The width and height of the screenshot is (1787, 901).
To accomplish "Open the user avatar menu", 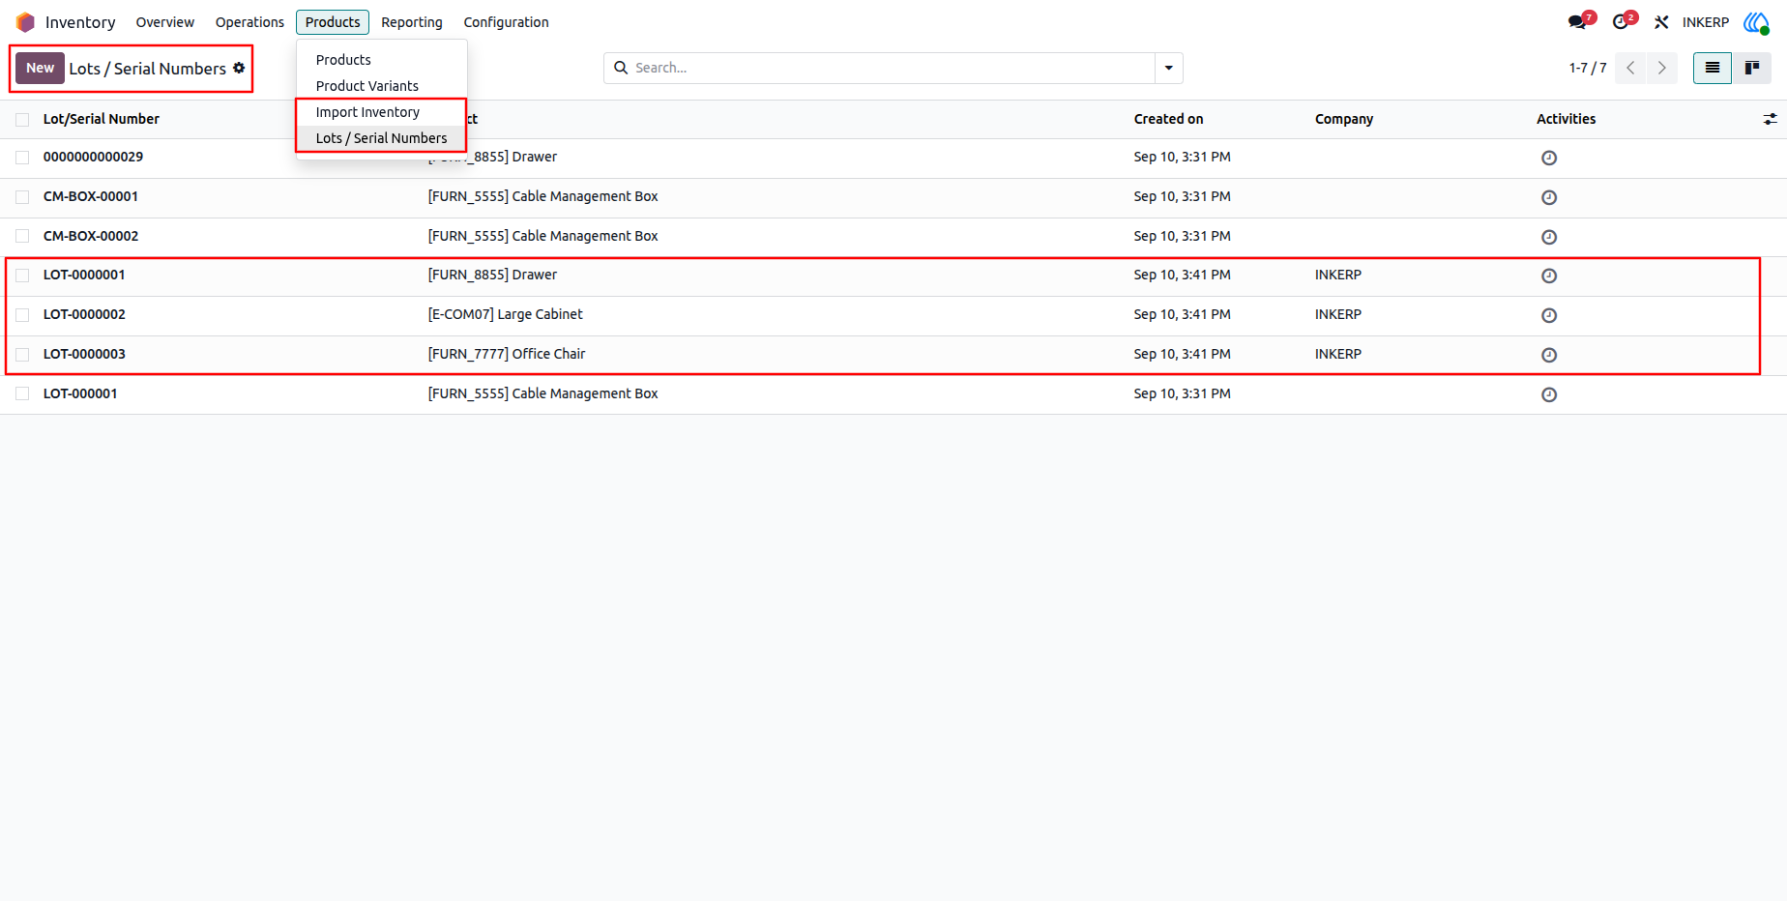I will coord(1756,22).
